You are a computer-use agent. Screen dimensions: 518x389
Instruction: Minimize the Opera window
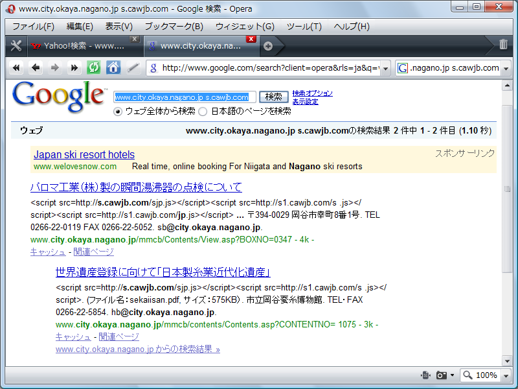460,7
